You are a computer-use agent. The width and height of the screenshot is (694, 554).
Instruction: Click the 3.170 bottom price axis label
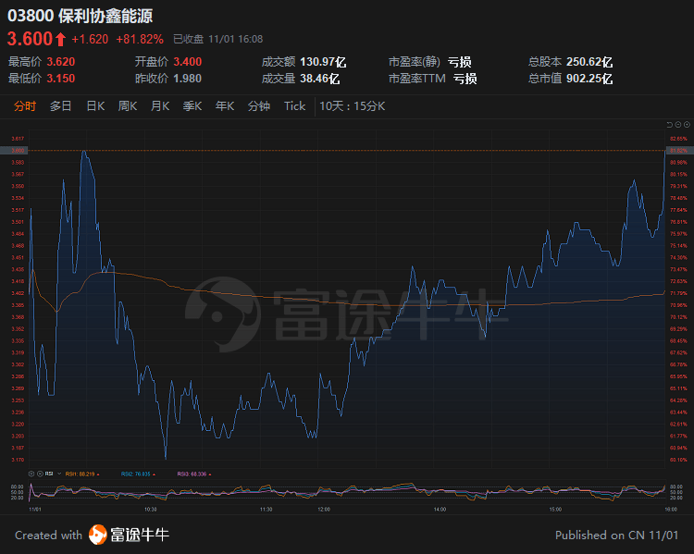(x=18, y=461)
